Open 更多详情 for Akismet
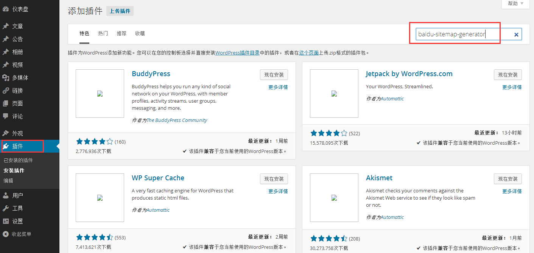Image resolution: width=534 pixels, height=253 pixels. click(x=512, y=191)
